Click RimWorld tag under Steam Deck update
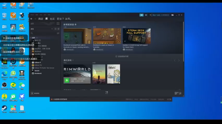Image resolution: width=222 pixels, height=124 pixels. (x=128, y=50)
